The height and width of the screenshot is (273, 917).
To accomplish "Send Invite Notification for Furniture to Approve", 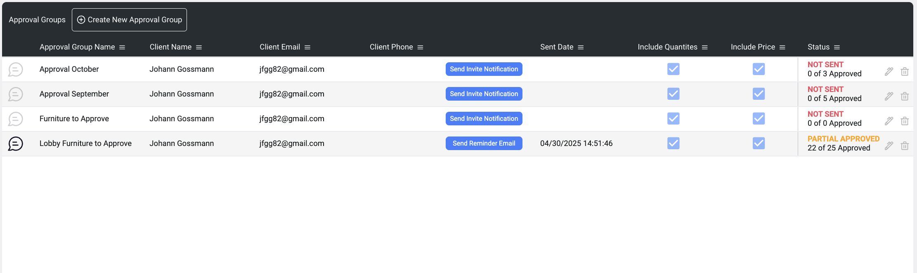I will (484, 119).
